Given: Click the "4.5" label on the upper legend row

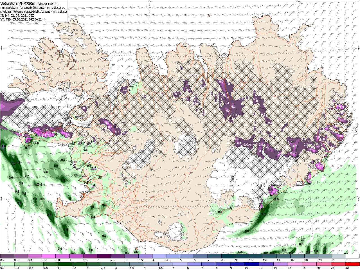Looking at the screenshot, I should point(168,260).
